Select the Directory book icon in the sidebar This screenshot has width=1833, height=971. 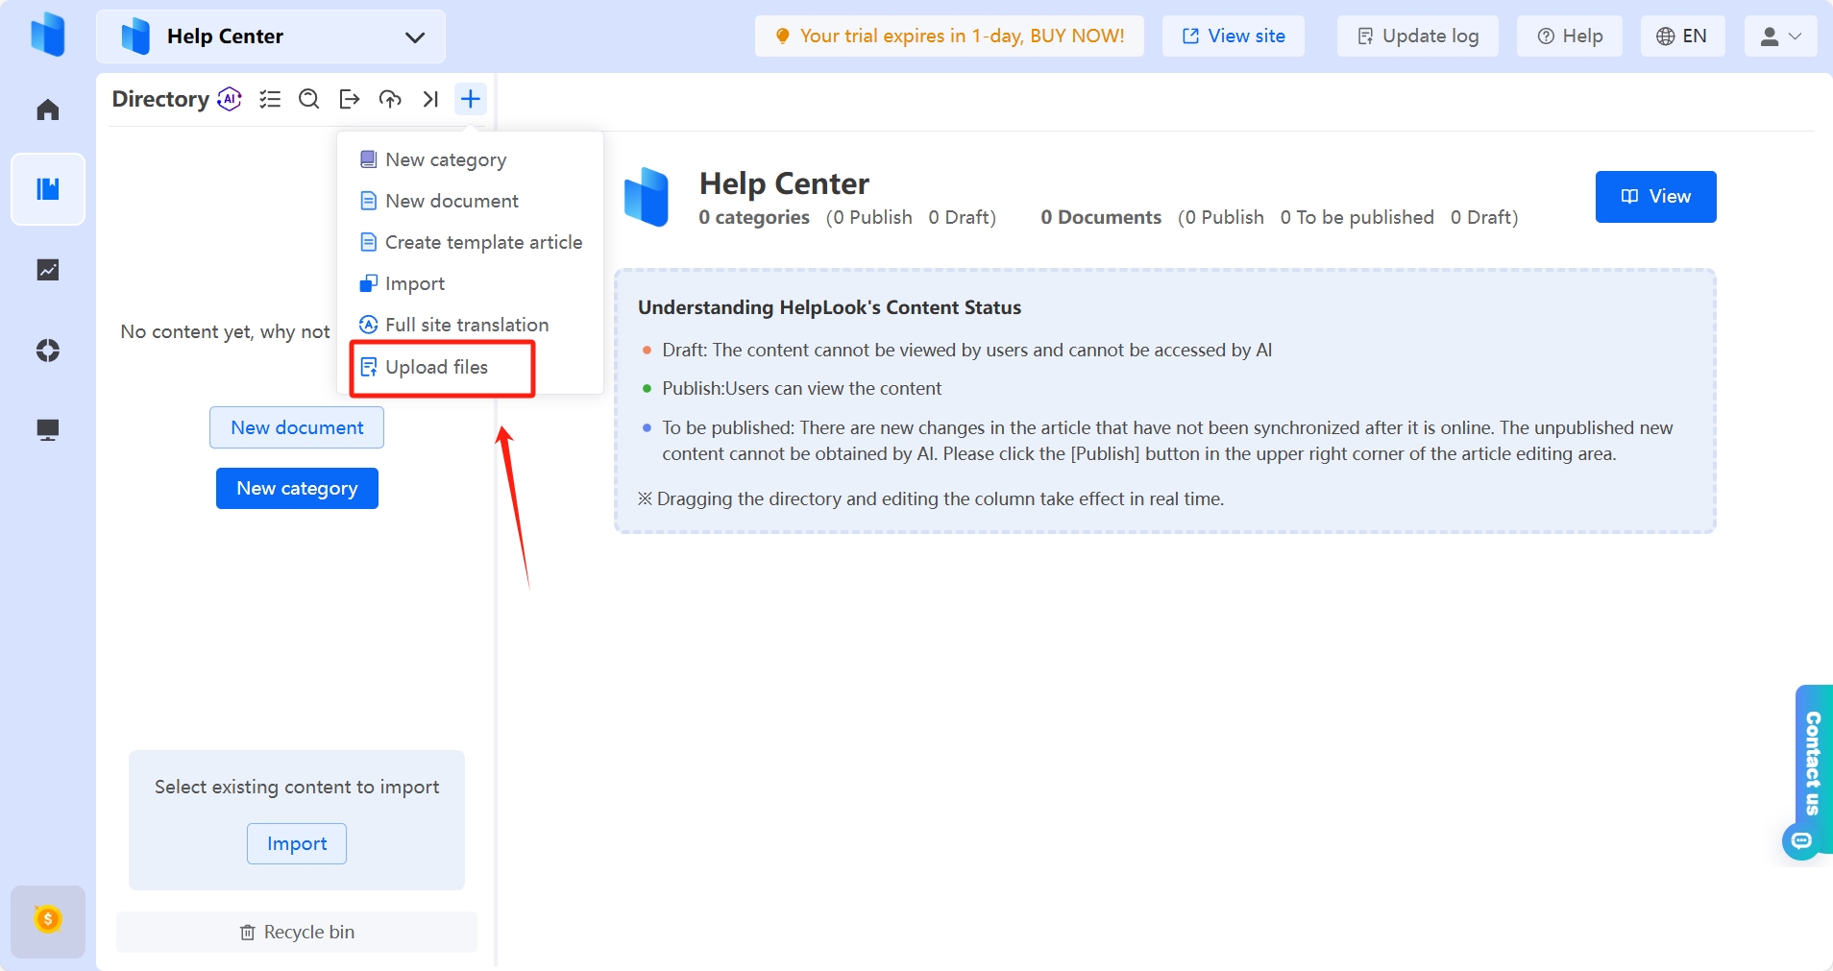click(x=47, y=189)
